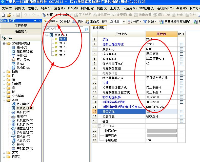Toggle 附加 checkbox for 底标高(m)
Viewport: 200px width, 162px height.
tap(182, 59)
